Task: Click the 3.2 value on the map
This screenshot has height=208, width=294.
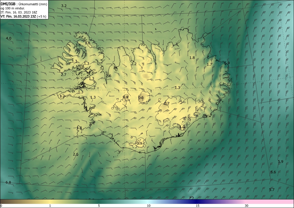Action: 64,6
